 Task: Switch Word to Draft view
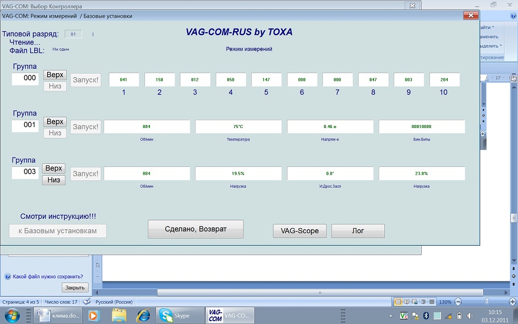(x=431, y=302)
